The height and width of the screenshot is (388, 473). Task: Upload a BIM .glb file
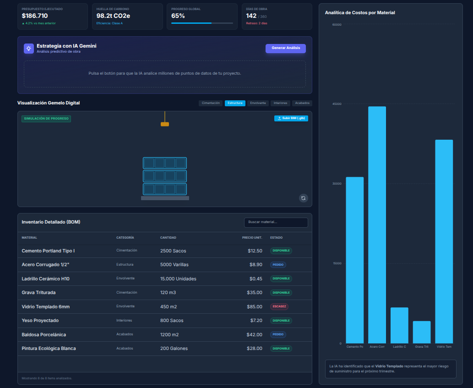tap(291, 118)
